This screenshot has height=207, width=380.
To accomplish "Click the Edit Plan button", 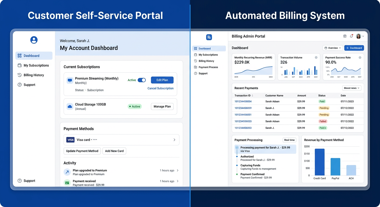I will (162, 80).
